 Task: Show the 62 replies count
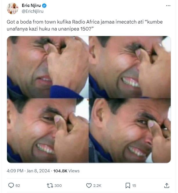point(18,185)
